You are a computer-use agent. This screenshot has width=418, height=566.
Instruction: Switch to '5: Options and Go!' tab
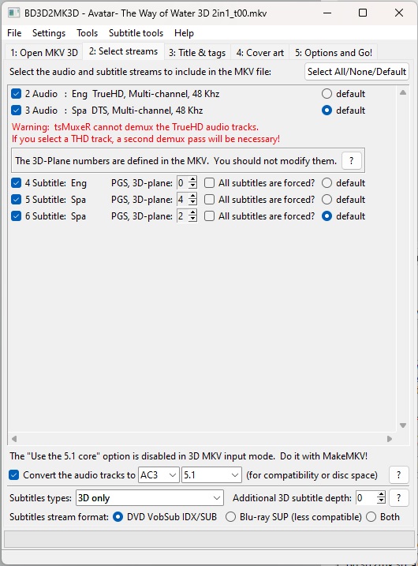pos(334,53)
